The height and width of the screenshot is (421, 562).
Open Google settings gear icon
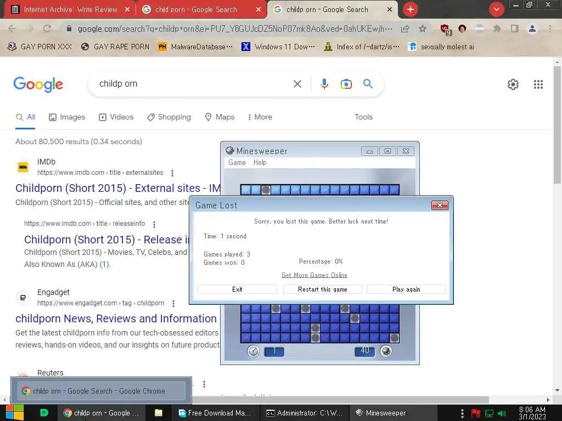[x=513, y=84]
